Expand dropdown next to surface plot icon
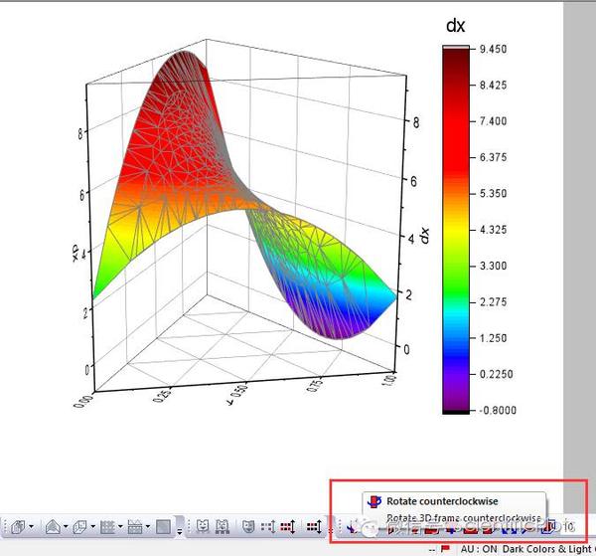This screenshot has height=556, width=596. coord(66,527)
